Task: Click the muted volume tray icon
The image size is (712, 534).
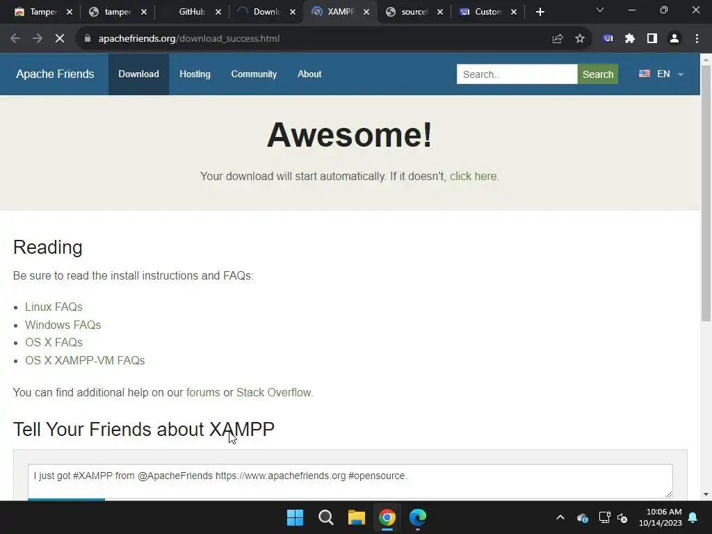Action: tap(622, 517)
